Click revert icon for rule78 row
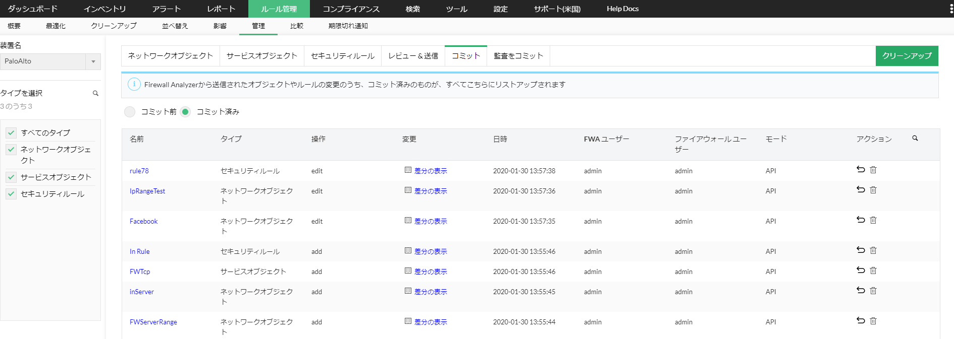The width and height of the screenshot is (954, 339). pos(861,170)
